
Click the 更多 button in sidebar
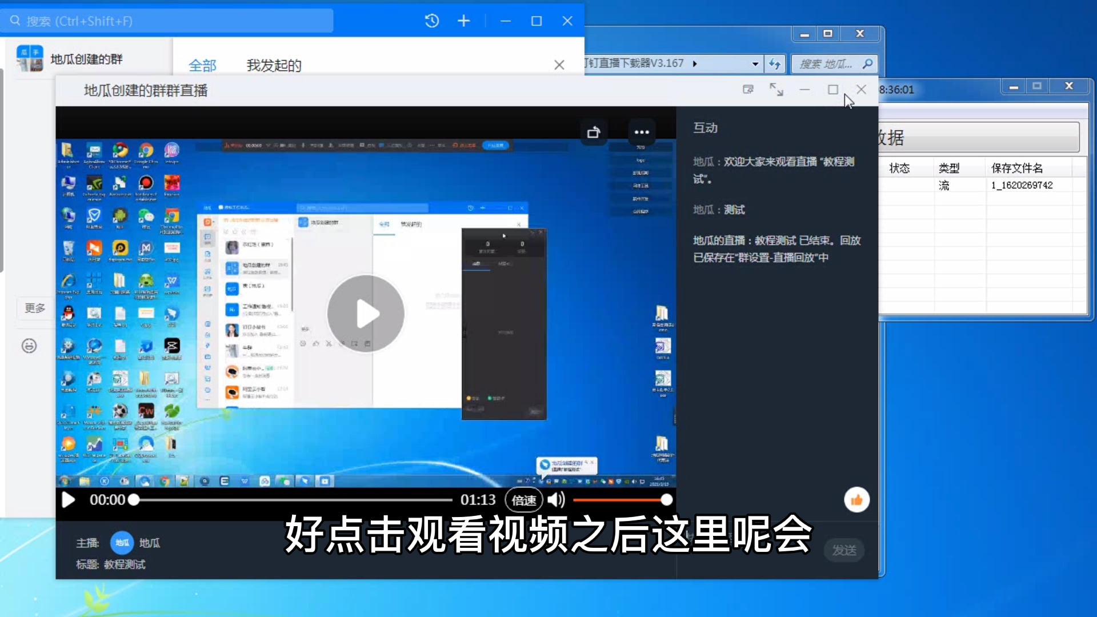pos(35,308)
